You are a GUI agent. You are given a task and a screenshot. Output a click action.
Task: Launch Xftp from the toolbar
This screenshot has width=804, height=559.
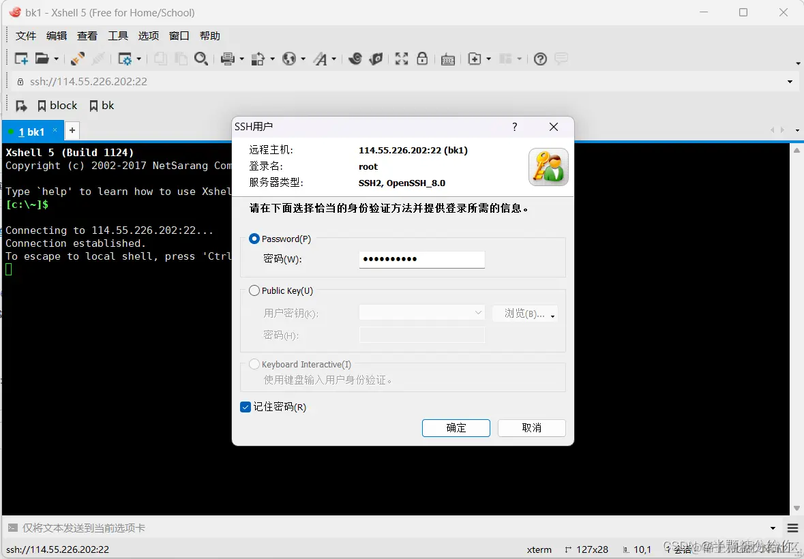click(355, 59)
